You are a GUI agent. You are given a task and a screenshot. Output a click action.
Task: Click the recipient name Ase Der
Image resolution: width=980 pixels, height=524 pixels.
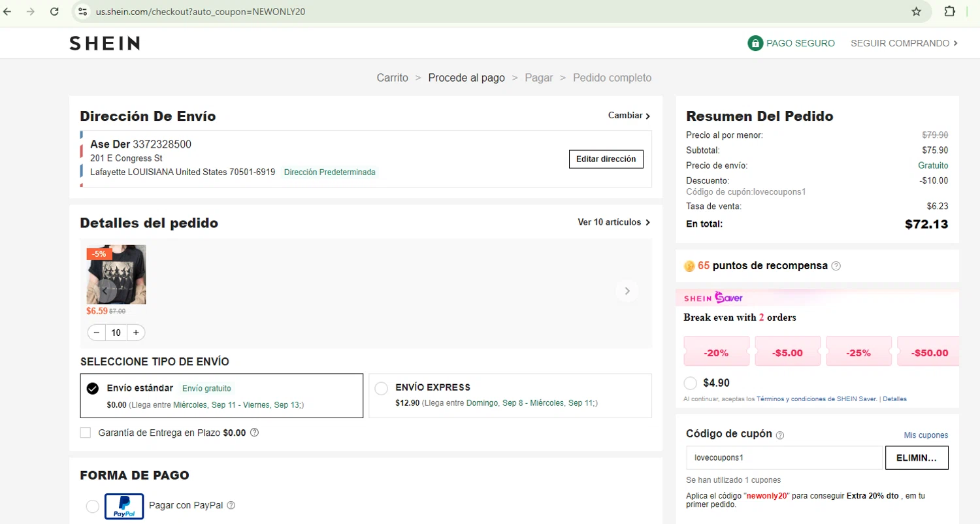click(110, 144)
